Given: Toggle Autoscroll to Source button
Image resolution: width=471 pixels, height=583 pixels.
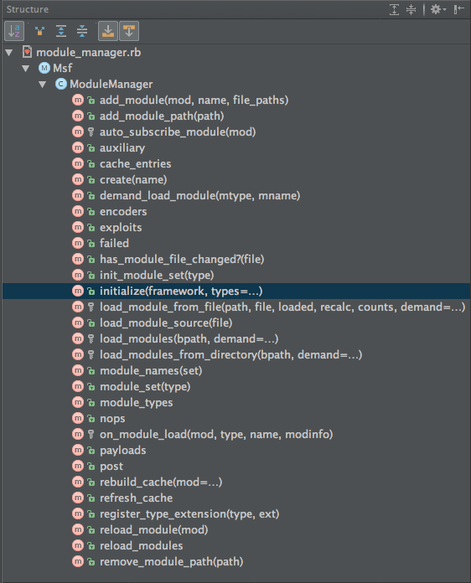Looking at the screenshot, I should [108, 31].
